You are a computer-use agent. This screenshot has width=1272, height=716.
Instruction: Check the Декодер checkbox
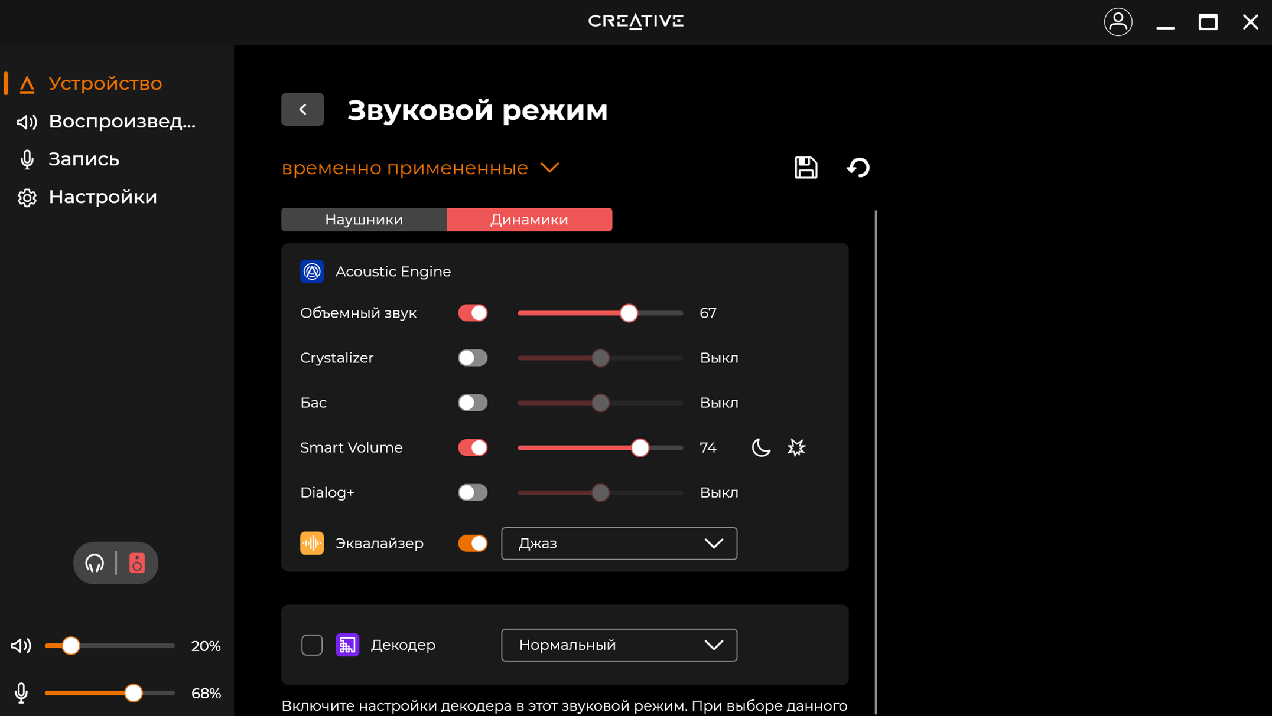pyautogui.click(x=312, y=645)
